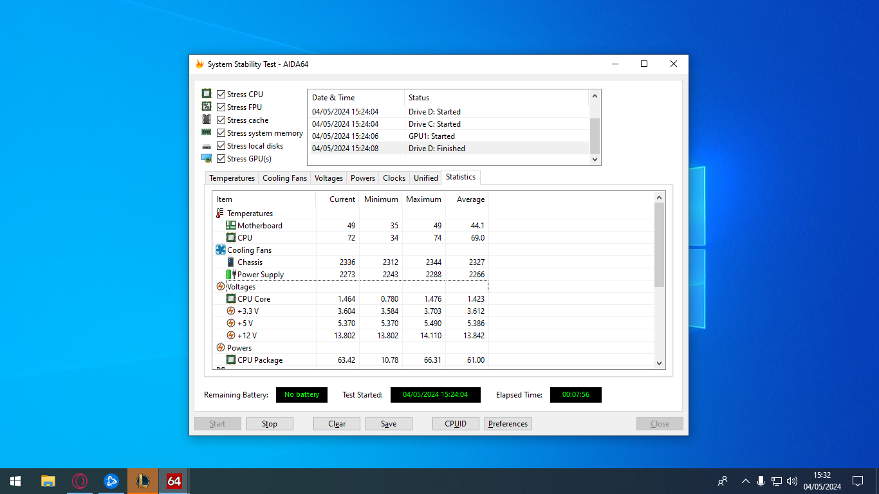
Task: Click the +12 V lightning icon
Action: pyautogui.click(x=231, y=335)
